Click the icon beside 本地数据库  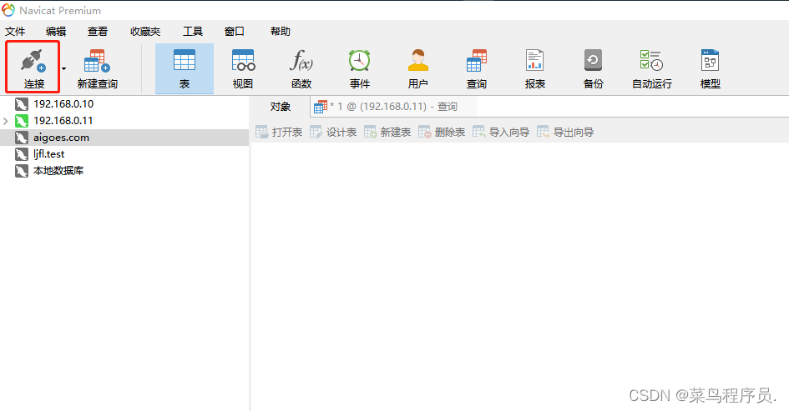click(x=21, y=171)
